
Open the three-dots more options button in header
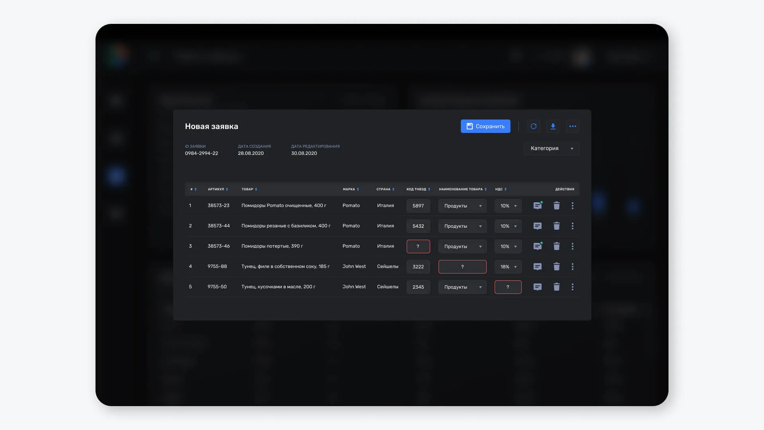573,126
